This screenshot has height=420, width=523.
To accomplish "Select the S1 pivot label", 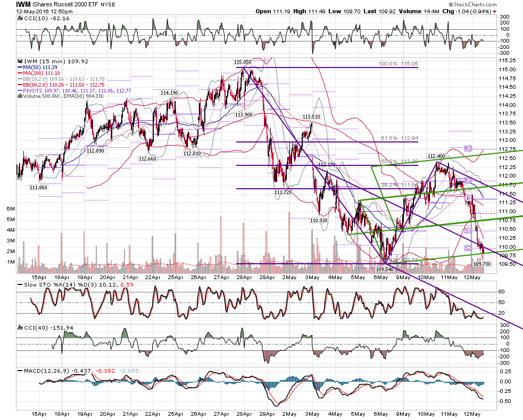I will 468,231.
